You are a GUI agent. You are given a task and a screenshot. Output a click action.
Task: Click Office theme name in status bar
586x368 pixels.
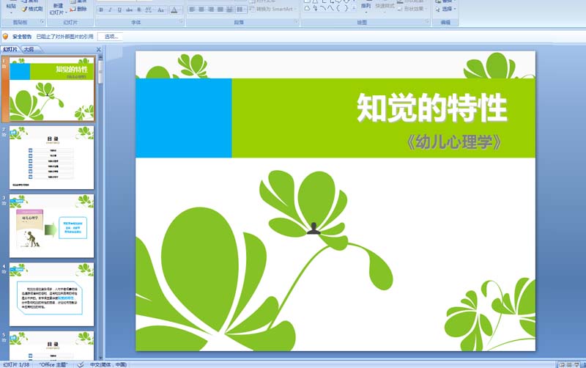53,364
